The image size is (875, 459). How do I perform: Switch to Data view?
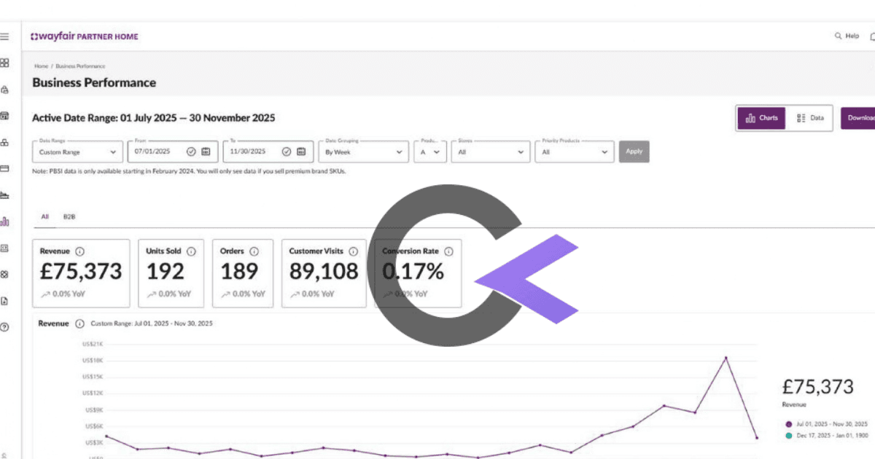(810, 118)
